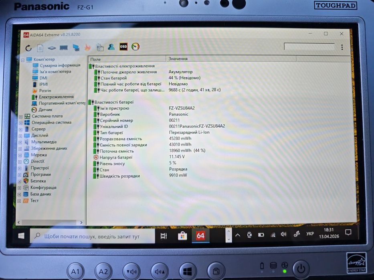Open Task View on the taskbar

164,236
